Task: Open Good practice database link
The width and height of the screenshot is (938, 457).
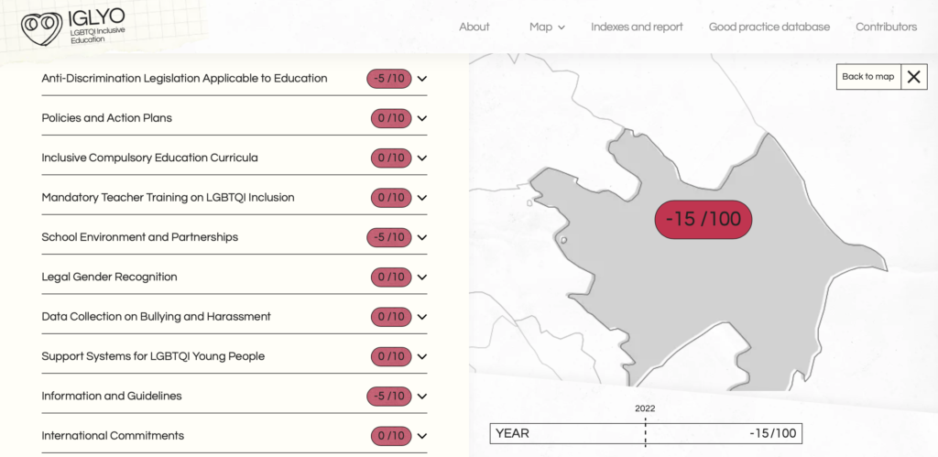Action: [769, 27]
